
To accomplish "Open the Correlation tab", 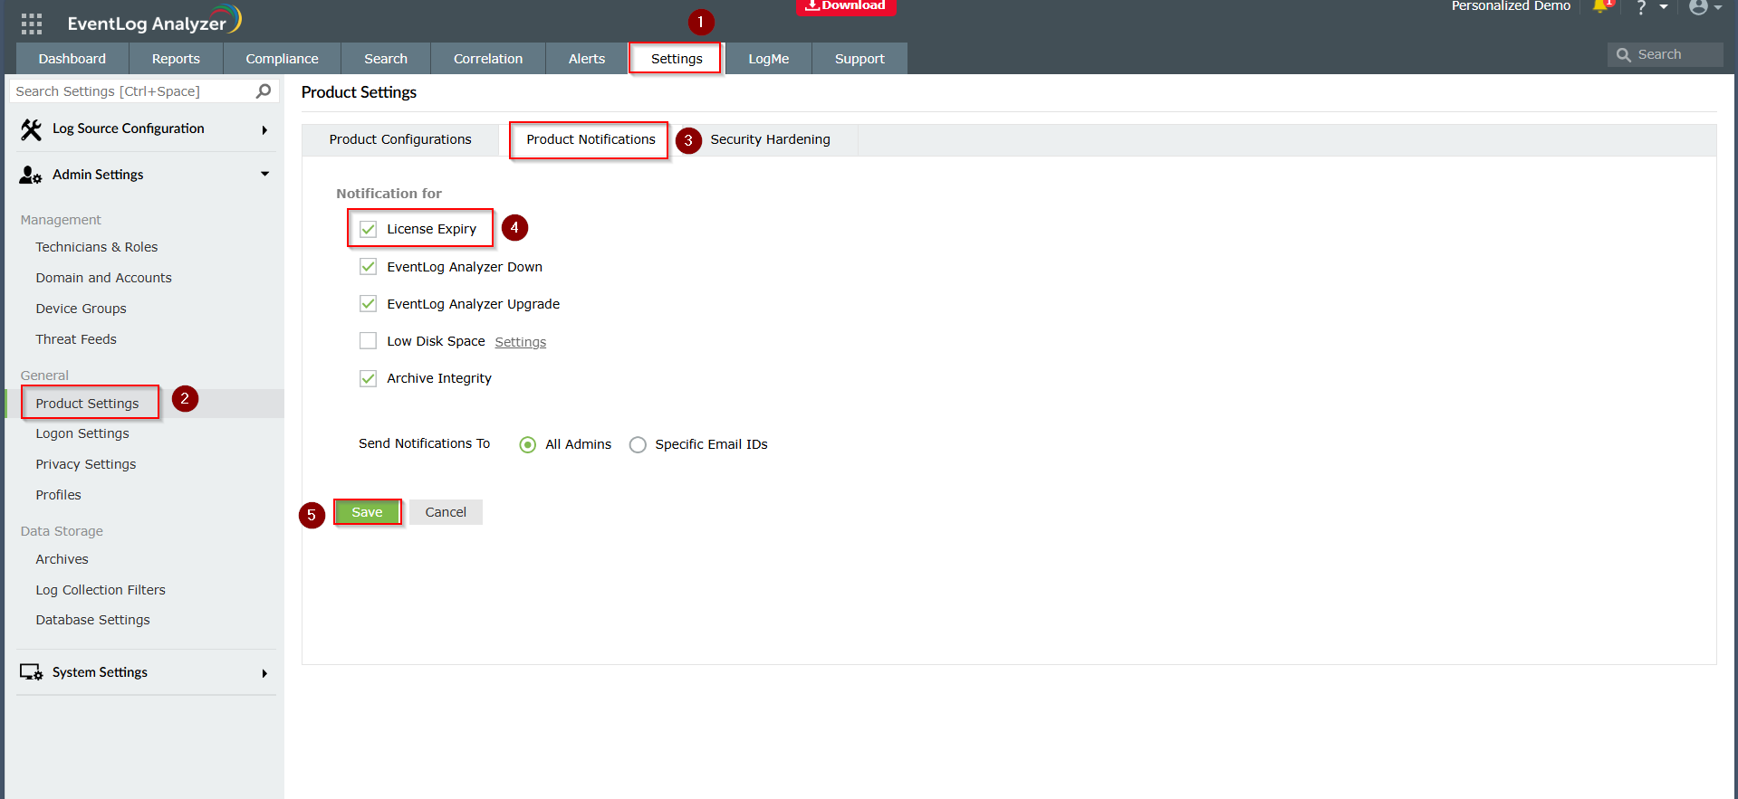I will tap(488, 59).
